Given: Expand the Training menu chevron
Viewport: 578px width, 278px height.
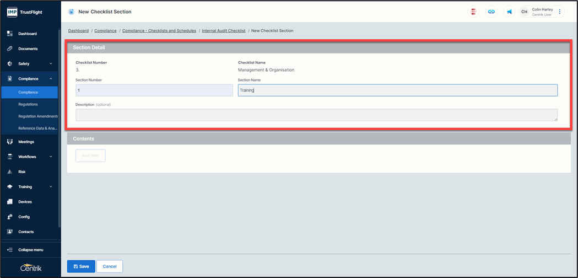Looking at the screenshot, I should 51,187.
